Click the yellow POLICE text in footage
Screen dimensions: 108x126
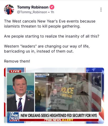(x=67, y=90)
